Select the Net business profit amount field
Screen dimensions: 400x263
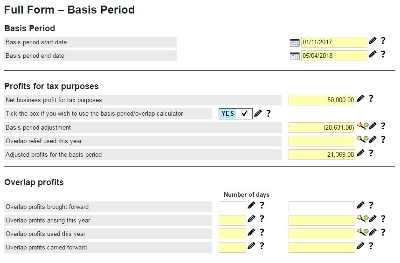coord(322,100)
